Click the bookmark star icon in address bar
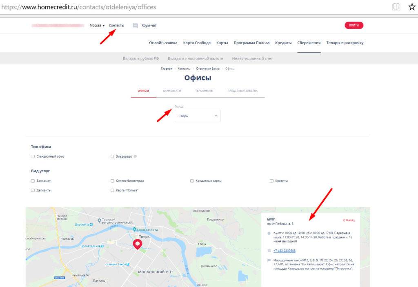Viewport: 418px width, 287px height. point(412,7)
